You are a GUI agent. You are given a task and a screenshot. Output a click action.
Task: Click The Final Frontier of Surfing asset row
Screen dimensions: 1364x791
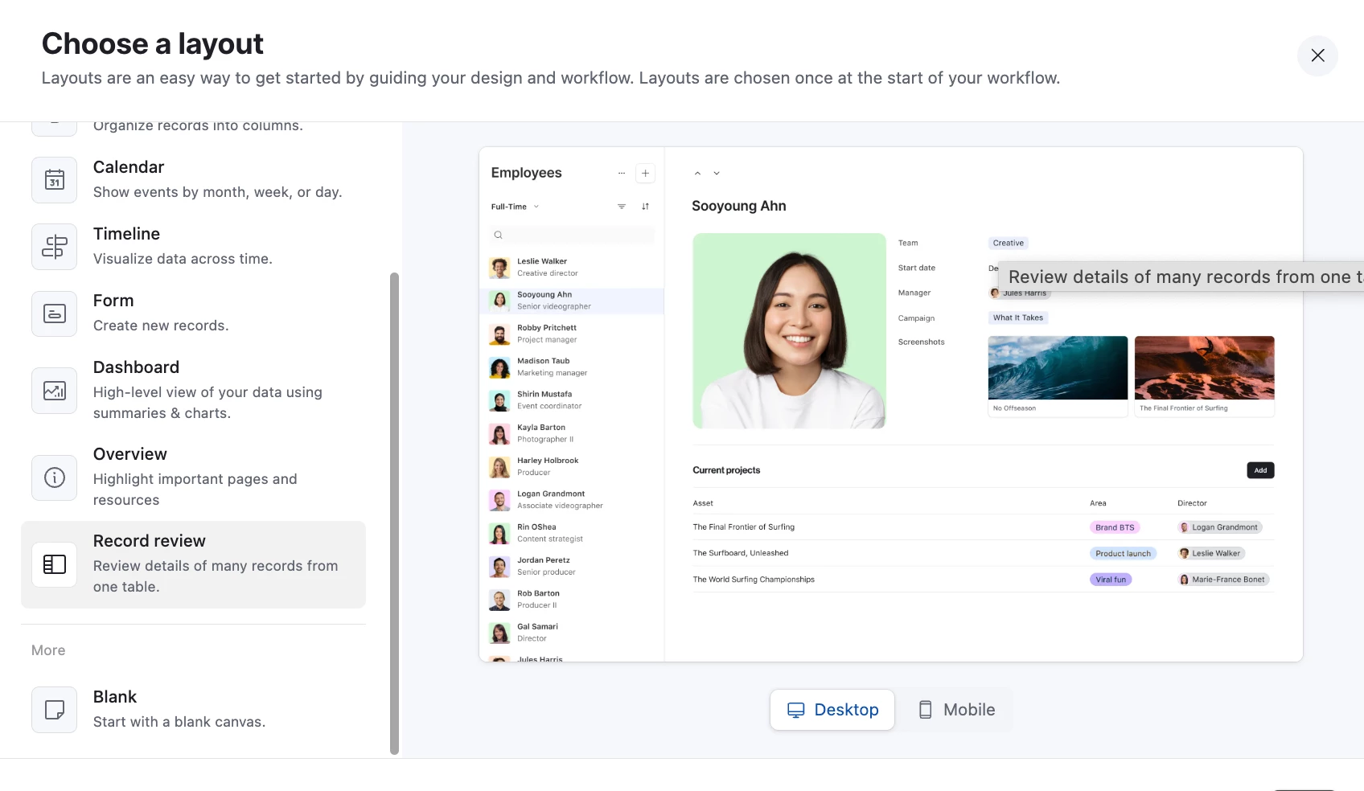983,527
